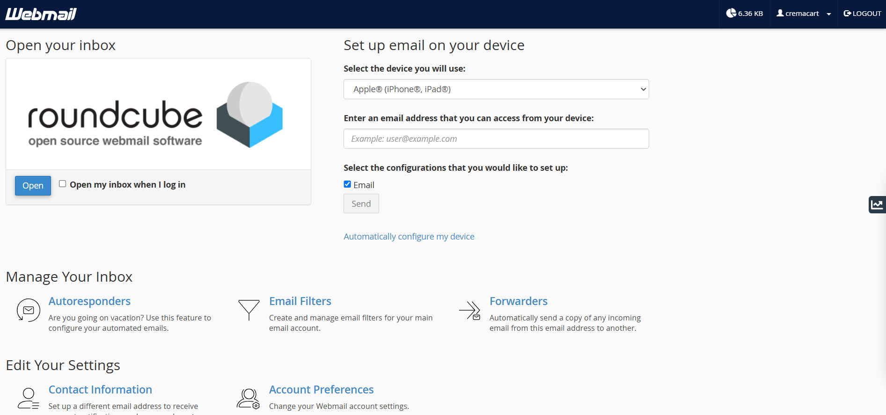This screenshot has width=886, height=415.
Task: Click the Manage Your Inbox heading
Action: [69, 277]
